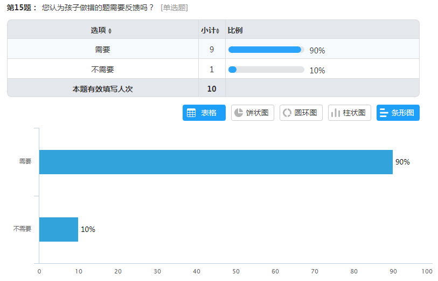Click the ring icon on 圆环图
438x281 pixels.
287,113
